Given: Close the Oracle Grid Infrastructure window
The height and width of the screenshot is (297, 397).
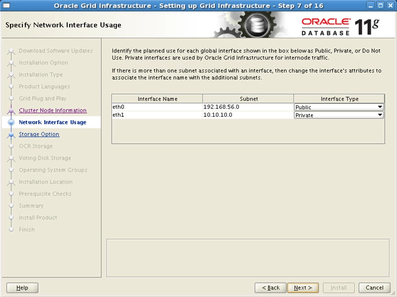Looking at the screenshot, I should [x=390, y=5].
